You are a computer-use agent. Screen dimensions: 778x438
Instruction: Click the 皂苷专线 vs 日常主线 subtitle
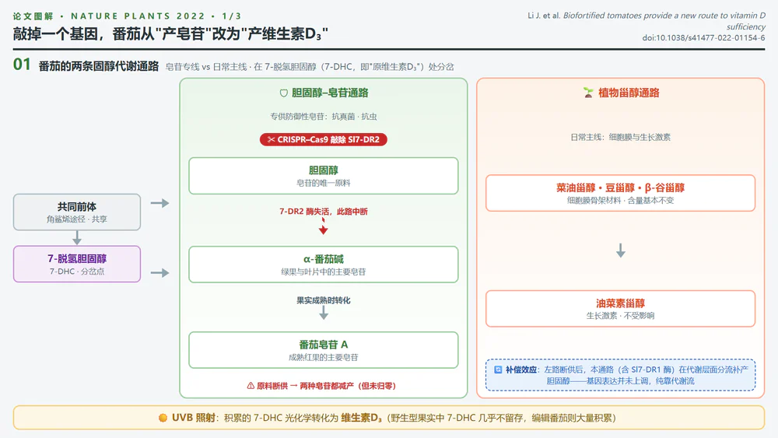(310, 66)
